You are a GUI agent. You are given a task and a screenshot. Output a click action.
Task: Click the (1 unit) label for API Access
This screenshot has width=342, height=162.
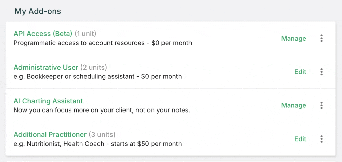[85, 34]
